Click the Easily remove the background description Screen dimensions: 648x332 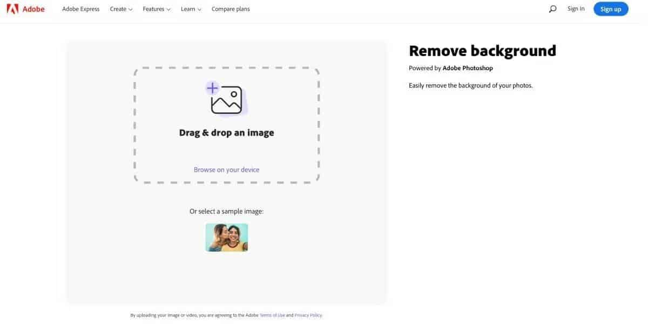[471, 85]
